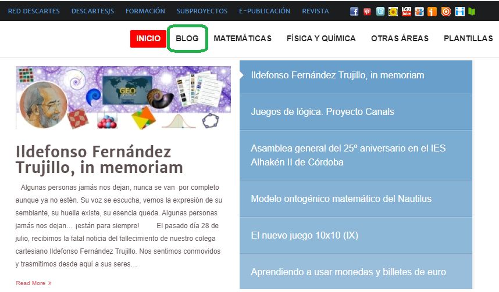Click the Ildefonso memoriam banner image
This screenshot has width=499, height=292.
coord(123,98)
